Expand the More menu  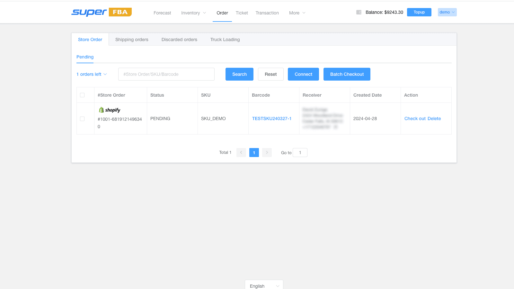click(x=297, y=13)
